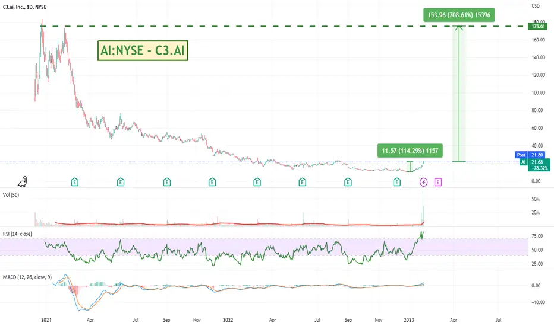The height and width of the screenshot is (326, 554).
Task: Click the dinosaur logo icon
Action: (23, 181)
